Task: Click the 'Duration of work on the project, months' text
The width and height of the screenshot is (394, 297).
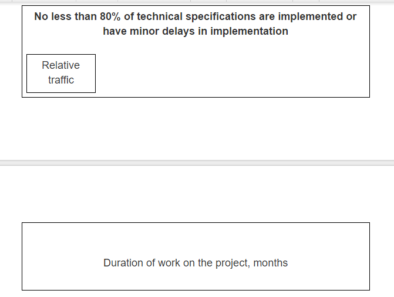Action: (x=196, y=263)
